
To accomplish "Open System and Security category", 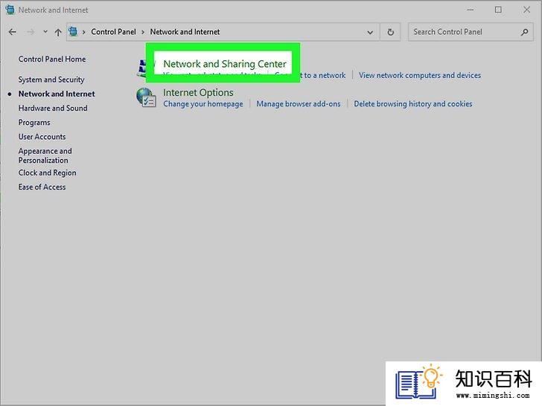I will (51, 80).
